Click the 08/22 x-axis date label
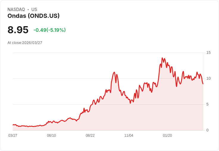Image resolution: width=219 pixels, height=151 pixels. pyautogui.click(x=90, y=136)
